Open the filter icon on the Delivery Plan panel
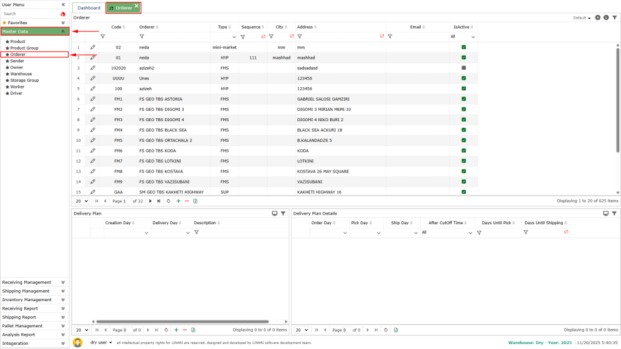This screenshot has width=621, height=349. coord(283,213)
